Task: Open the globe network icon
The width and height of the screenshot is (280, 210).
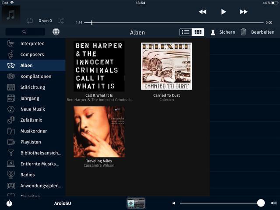Action: tap(56, 32)
